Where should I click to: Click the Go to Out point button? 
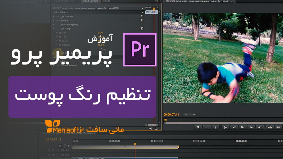pos(260,127)
